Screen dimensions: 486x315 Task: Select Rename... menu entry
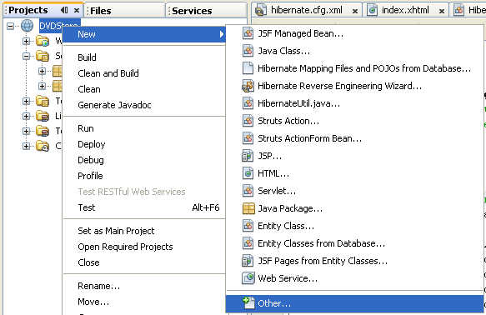pos(98,286)
